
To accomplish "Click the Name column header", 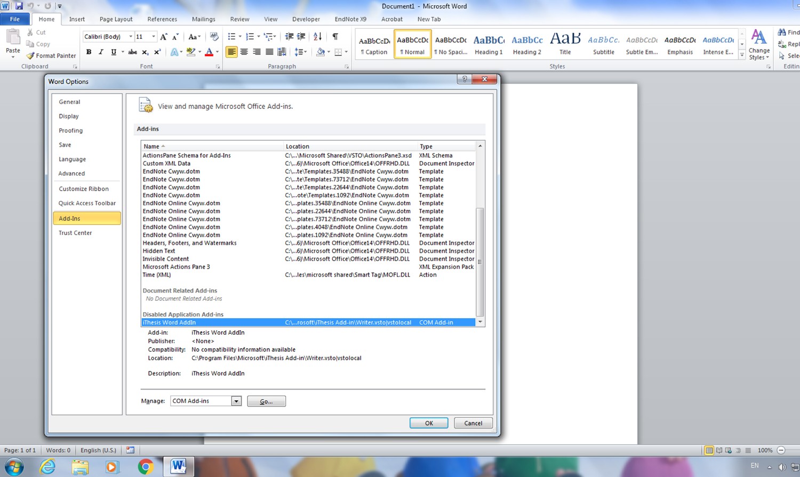I will (x=212, y=146).
